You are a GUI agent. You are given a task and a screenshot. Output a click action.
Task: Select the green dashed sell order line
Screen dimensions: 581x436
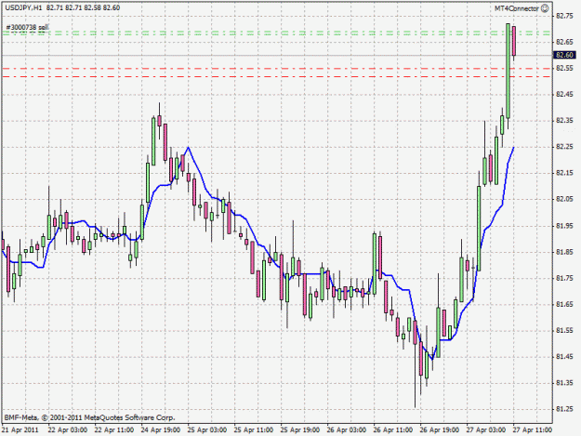coord(277,33)
